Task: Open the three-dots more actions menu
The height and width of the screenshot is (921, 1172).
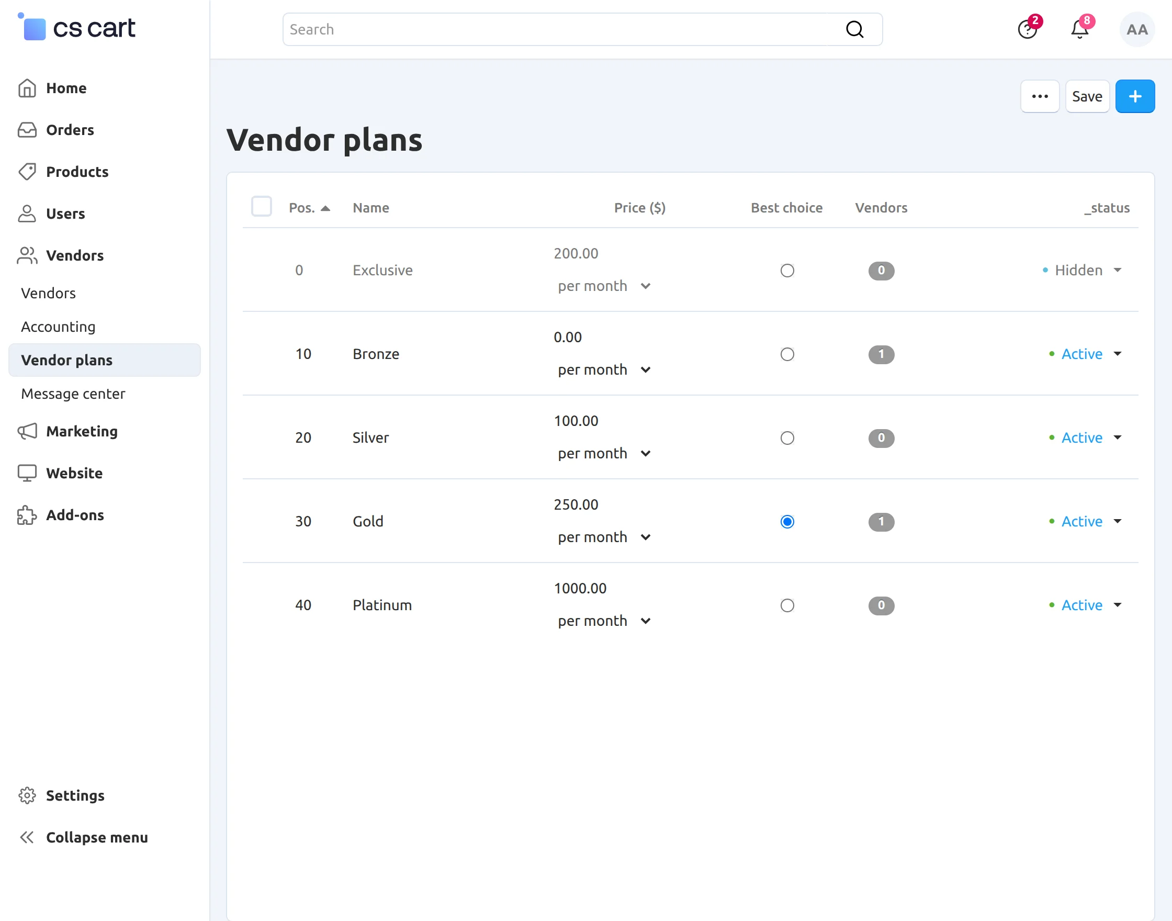Action: click(x=1040, y=96)
